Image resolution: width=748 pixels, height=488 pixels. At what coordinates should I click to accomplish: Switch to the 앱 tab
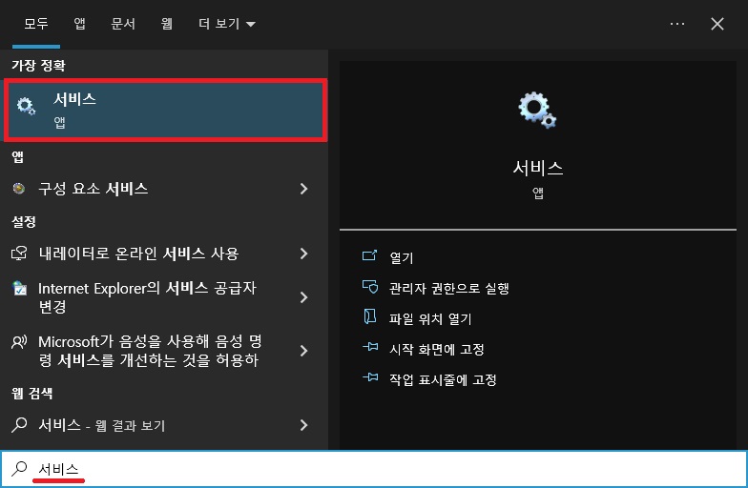[x=80, y=24]
